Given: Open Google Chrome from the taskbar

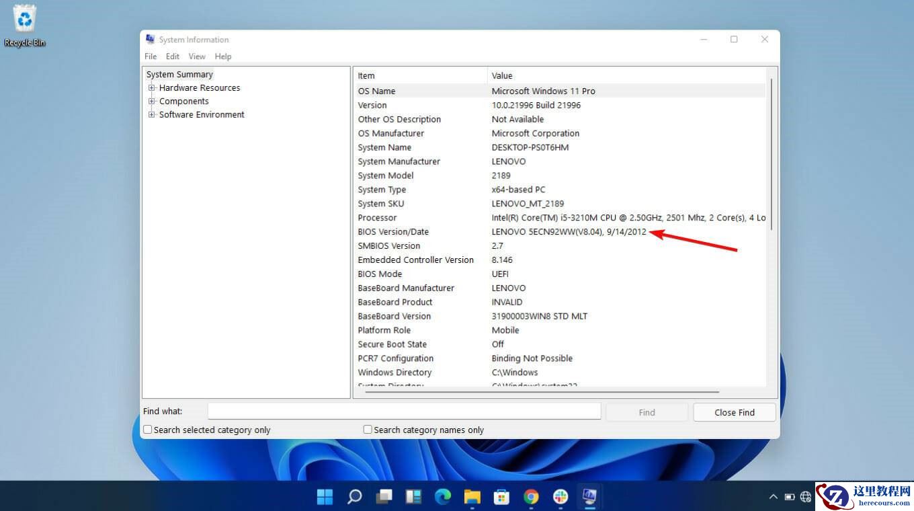Looking at the screenshot, I should click(531, 496).
